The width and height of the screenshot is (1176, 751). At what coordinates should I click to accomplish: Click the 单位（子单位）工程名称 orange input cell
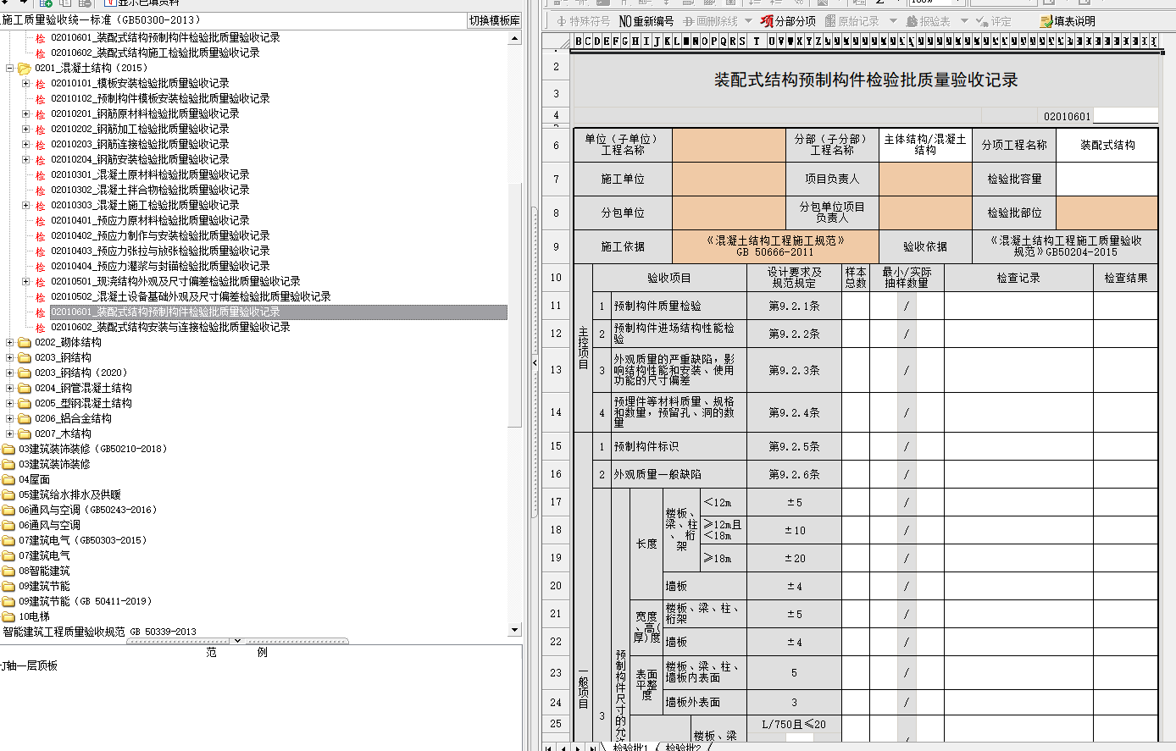[729, 145]
